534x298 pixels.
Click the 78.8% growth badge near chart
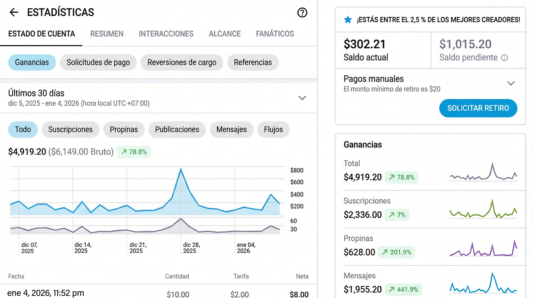pyautogui.click(x=134, y=152)
